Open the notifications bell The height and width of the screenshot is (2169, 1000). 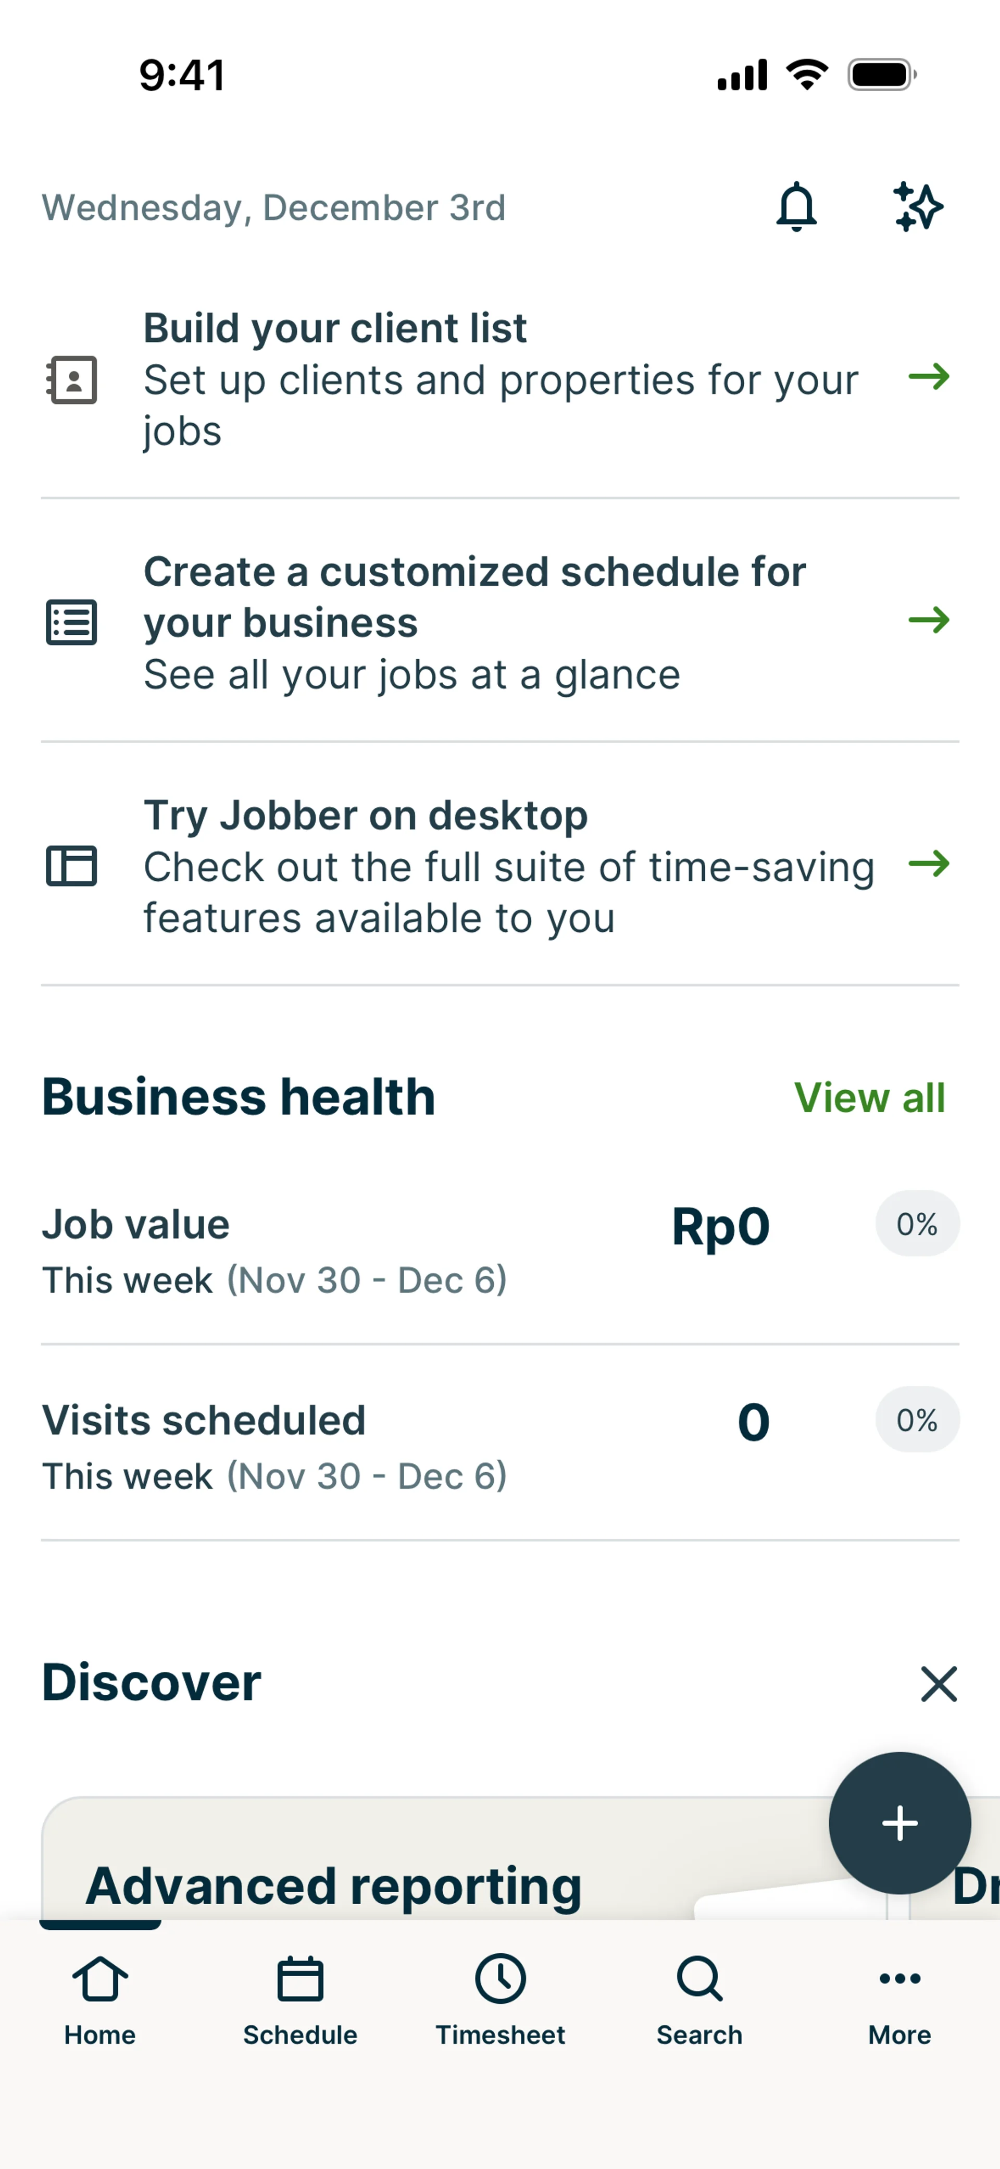tap(795, 207)
